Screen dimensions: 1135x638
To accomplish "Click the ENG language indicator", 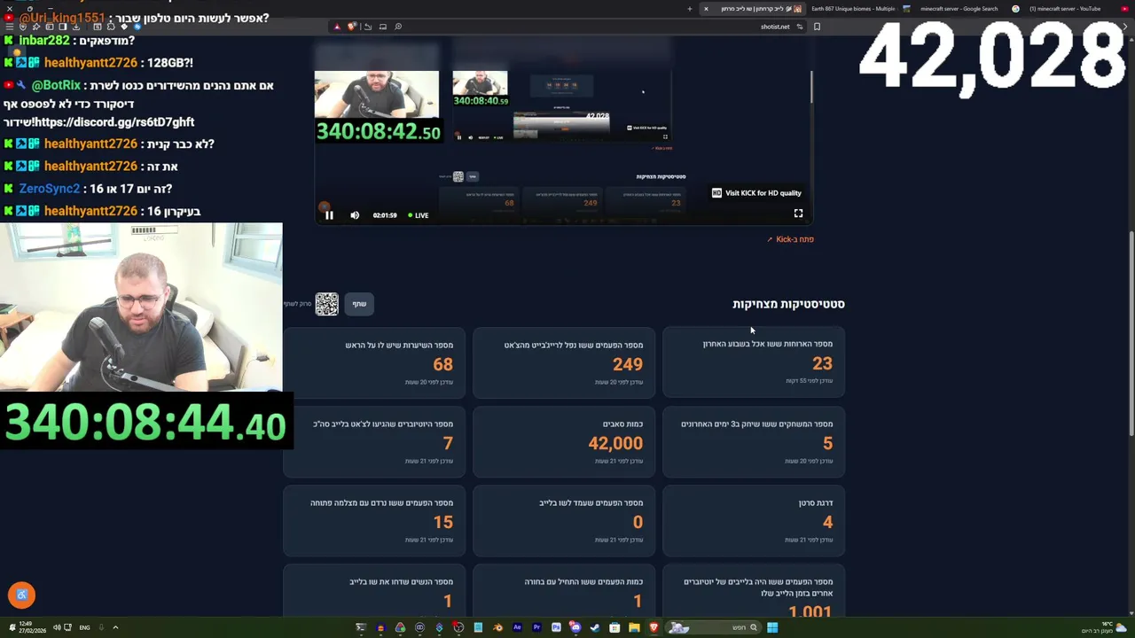I will click(84, 627).
